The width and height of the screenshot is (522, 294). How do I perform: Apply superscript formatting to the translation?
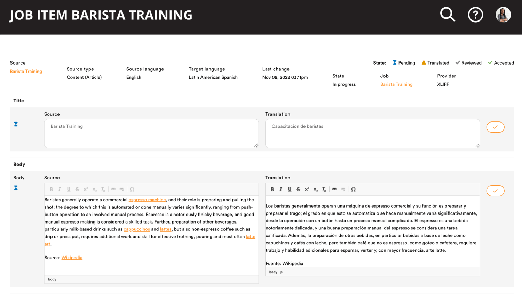307,189
